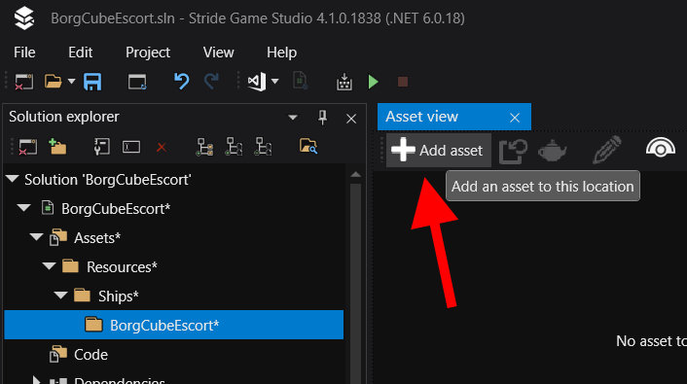Toggle the eye visibility icon in Asset view
687x384 pixels.
[661, 148]
